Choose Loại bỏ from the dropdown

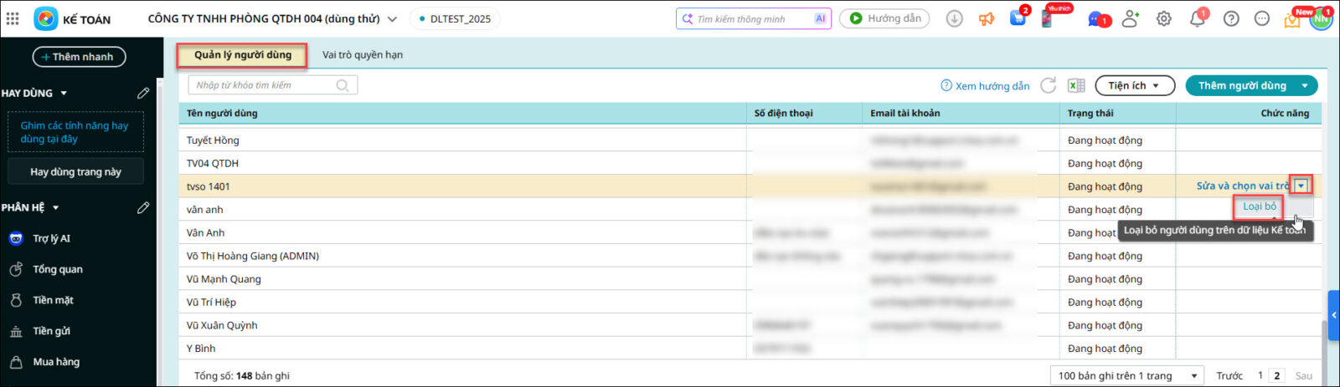[1259, 206]
